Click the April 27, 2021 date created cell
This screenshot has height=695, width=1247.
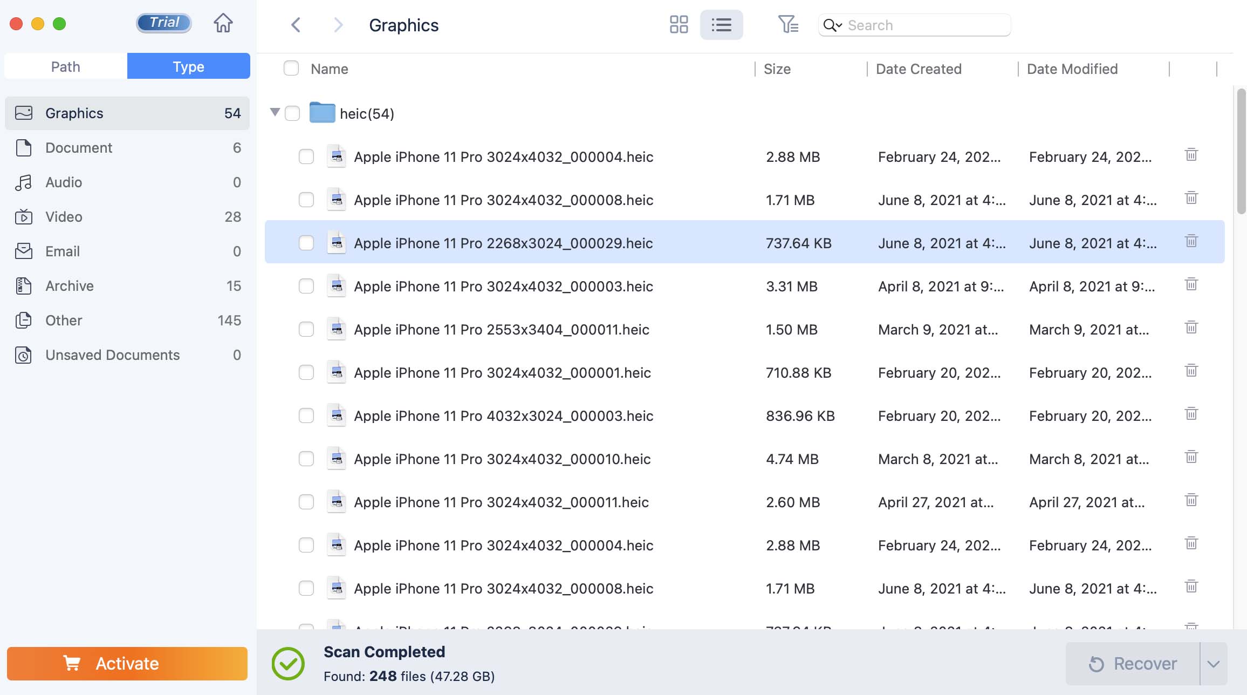click(936, 502)
